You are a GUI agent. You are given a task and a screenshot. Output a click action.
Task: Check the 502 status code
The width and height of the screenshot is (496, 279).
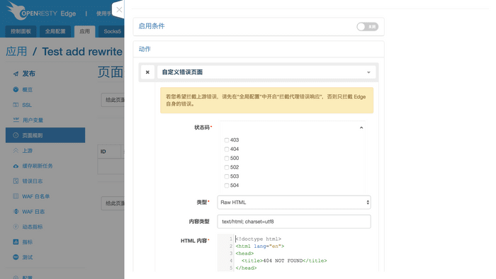click(227, 167)
